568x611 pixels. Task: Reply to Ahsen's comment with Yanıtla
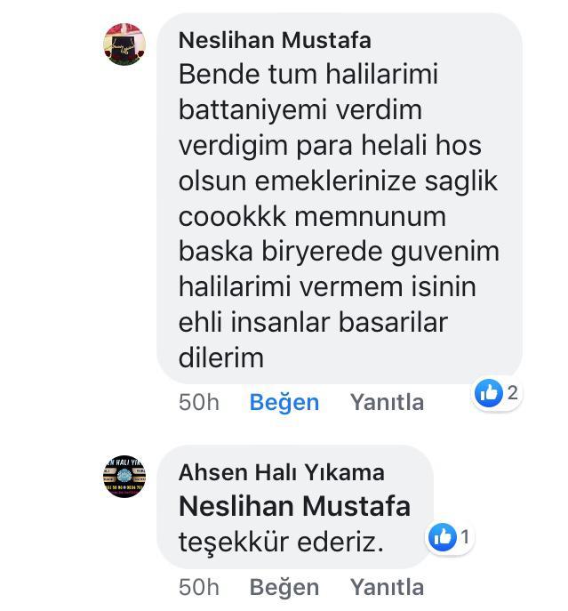click(x=387, y=587)
